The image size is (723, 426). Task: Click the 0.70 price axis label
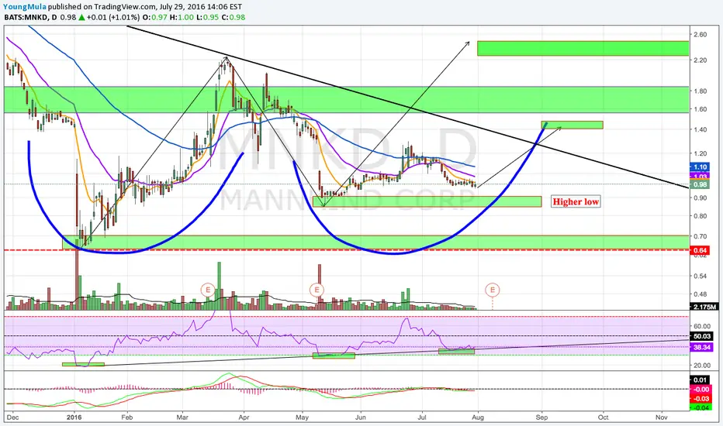point(700,236)
